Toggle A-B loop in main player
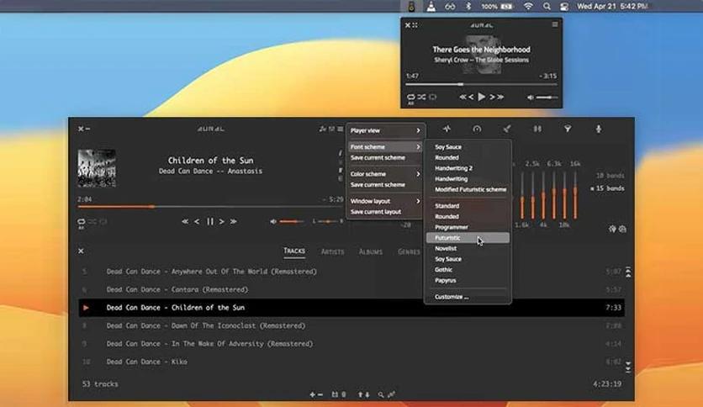 coord(103,221)
